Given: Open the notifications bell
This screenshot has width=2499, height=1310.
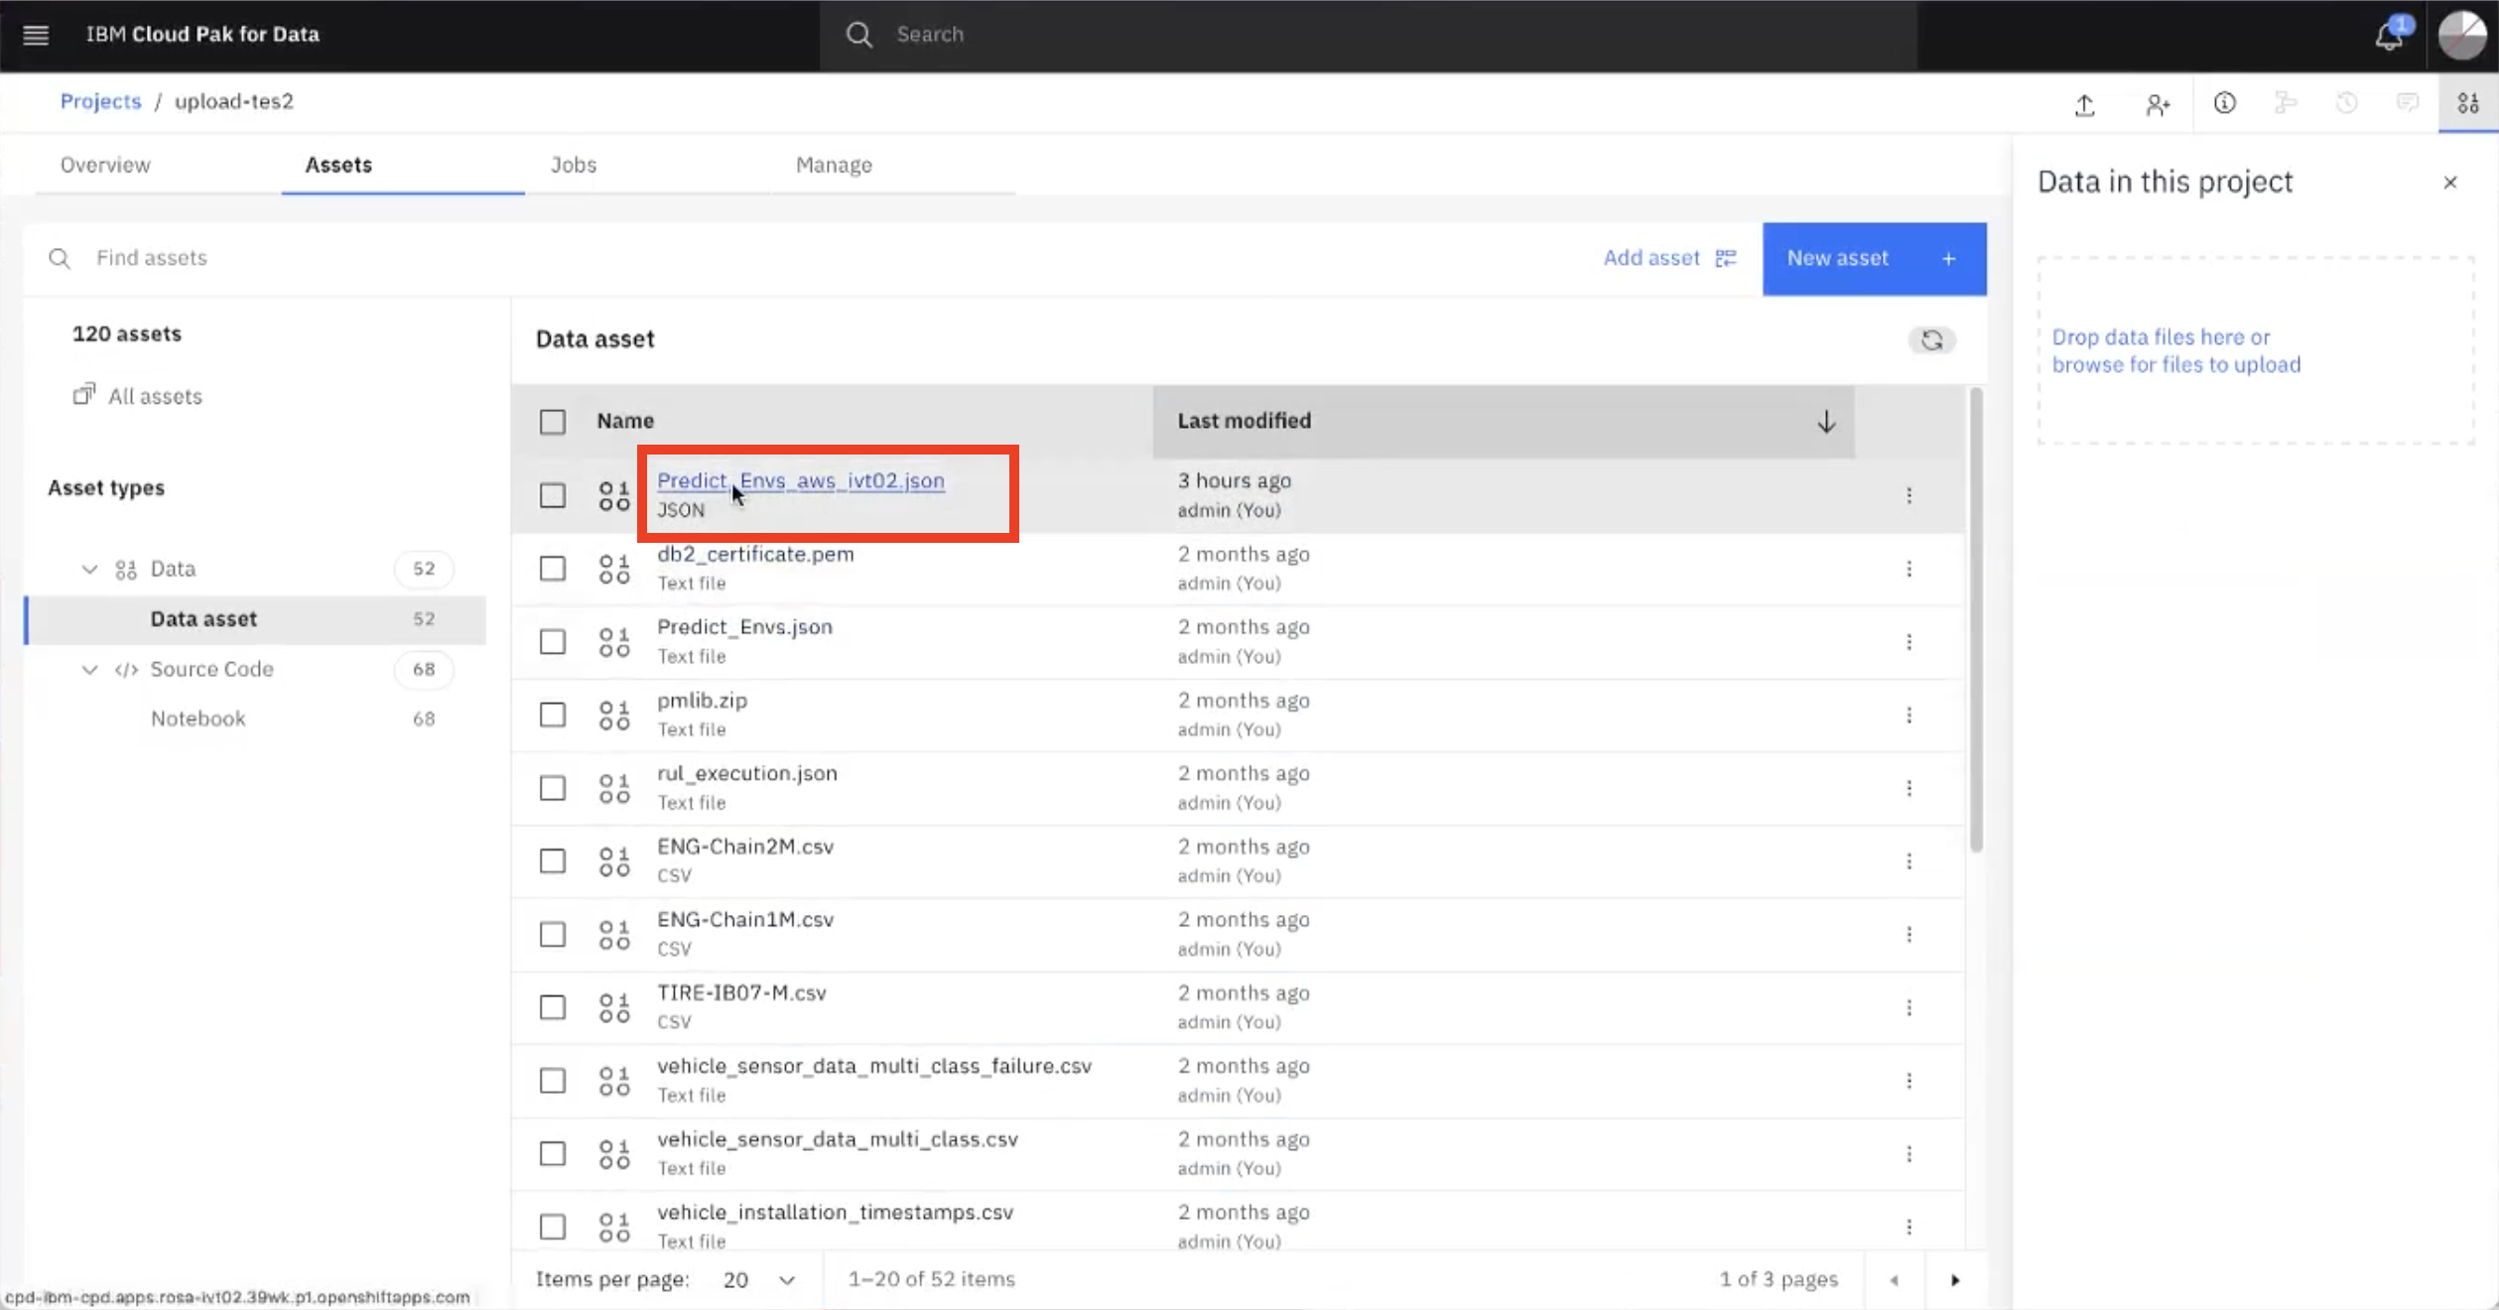Looking at the screenshot, I should [2389, 35].
